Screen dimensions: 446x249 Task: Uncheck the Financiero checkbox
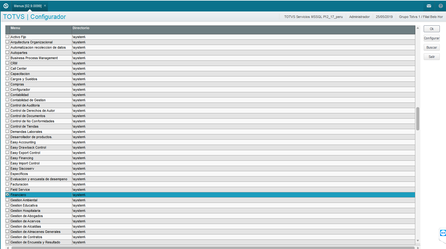(x=7, y=194)
